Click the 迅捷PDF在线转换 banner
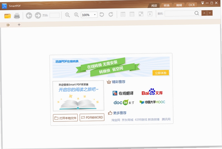The height and width of the screenshot is (149, 222). coord(111,67)
